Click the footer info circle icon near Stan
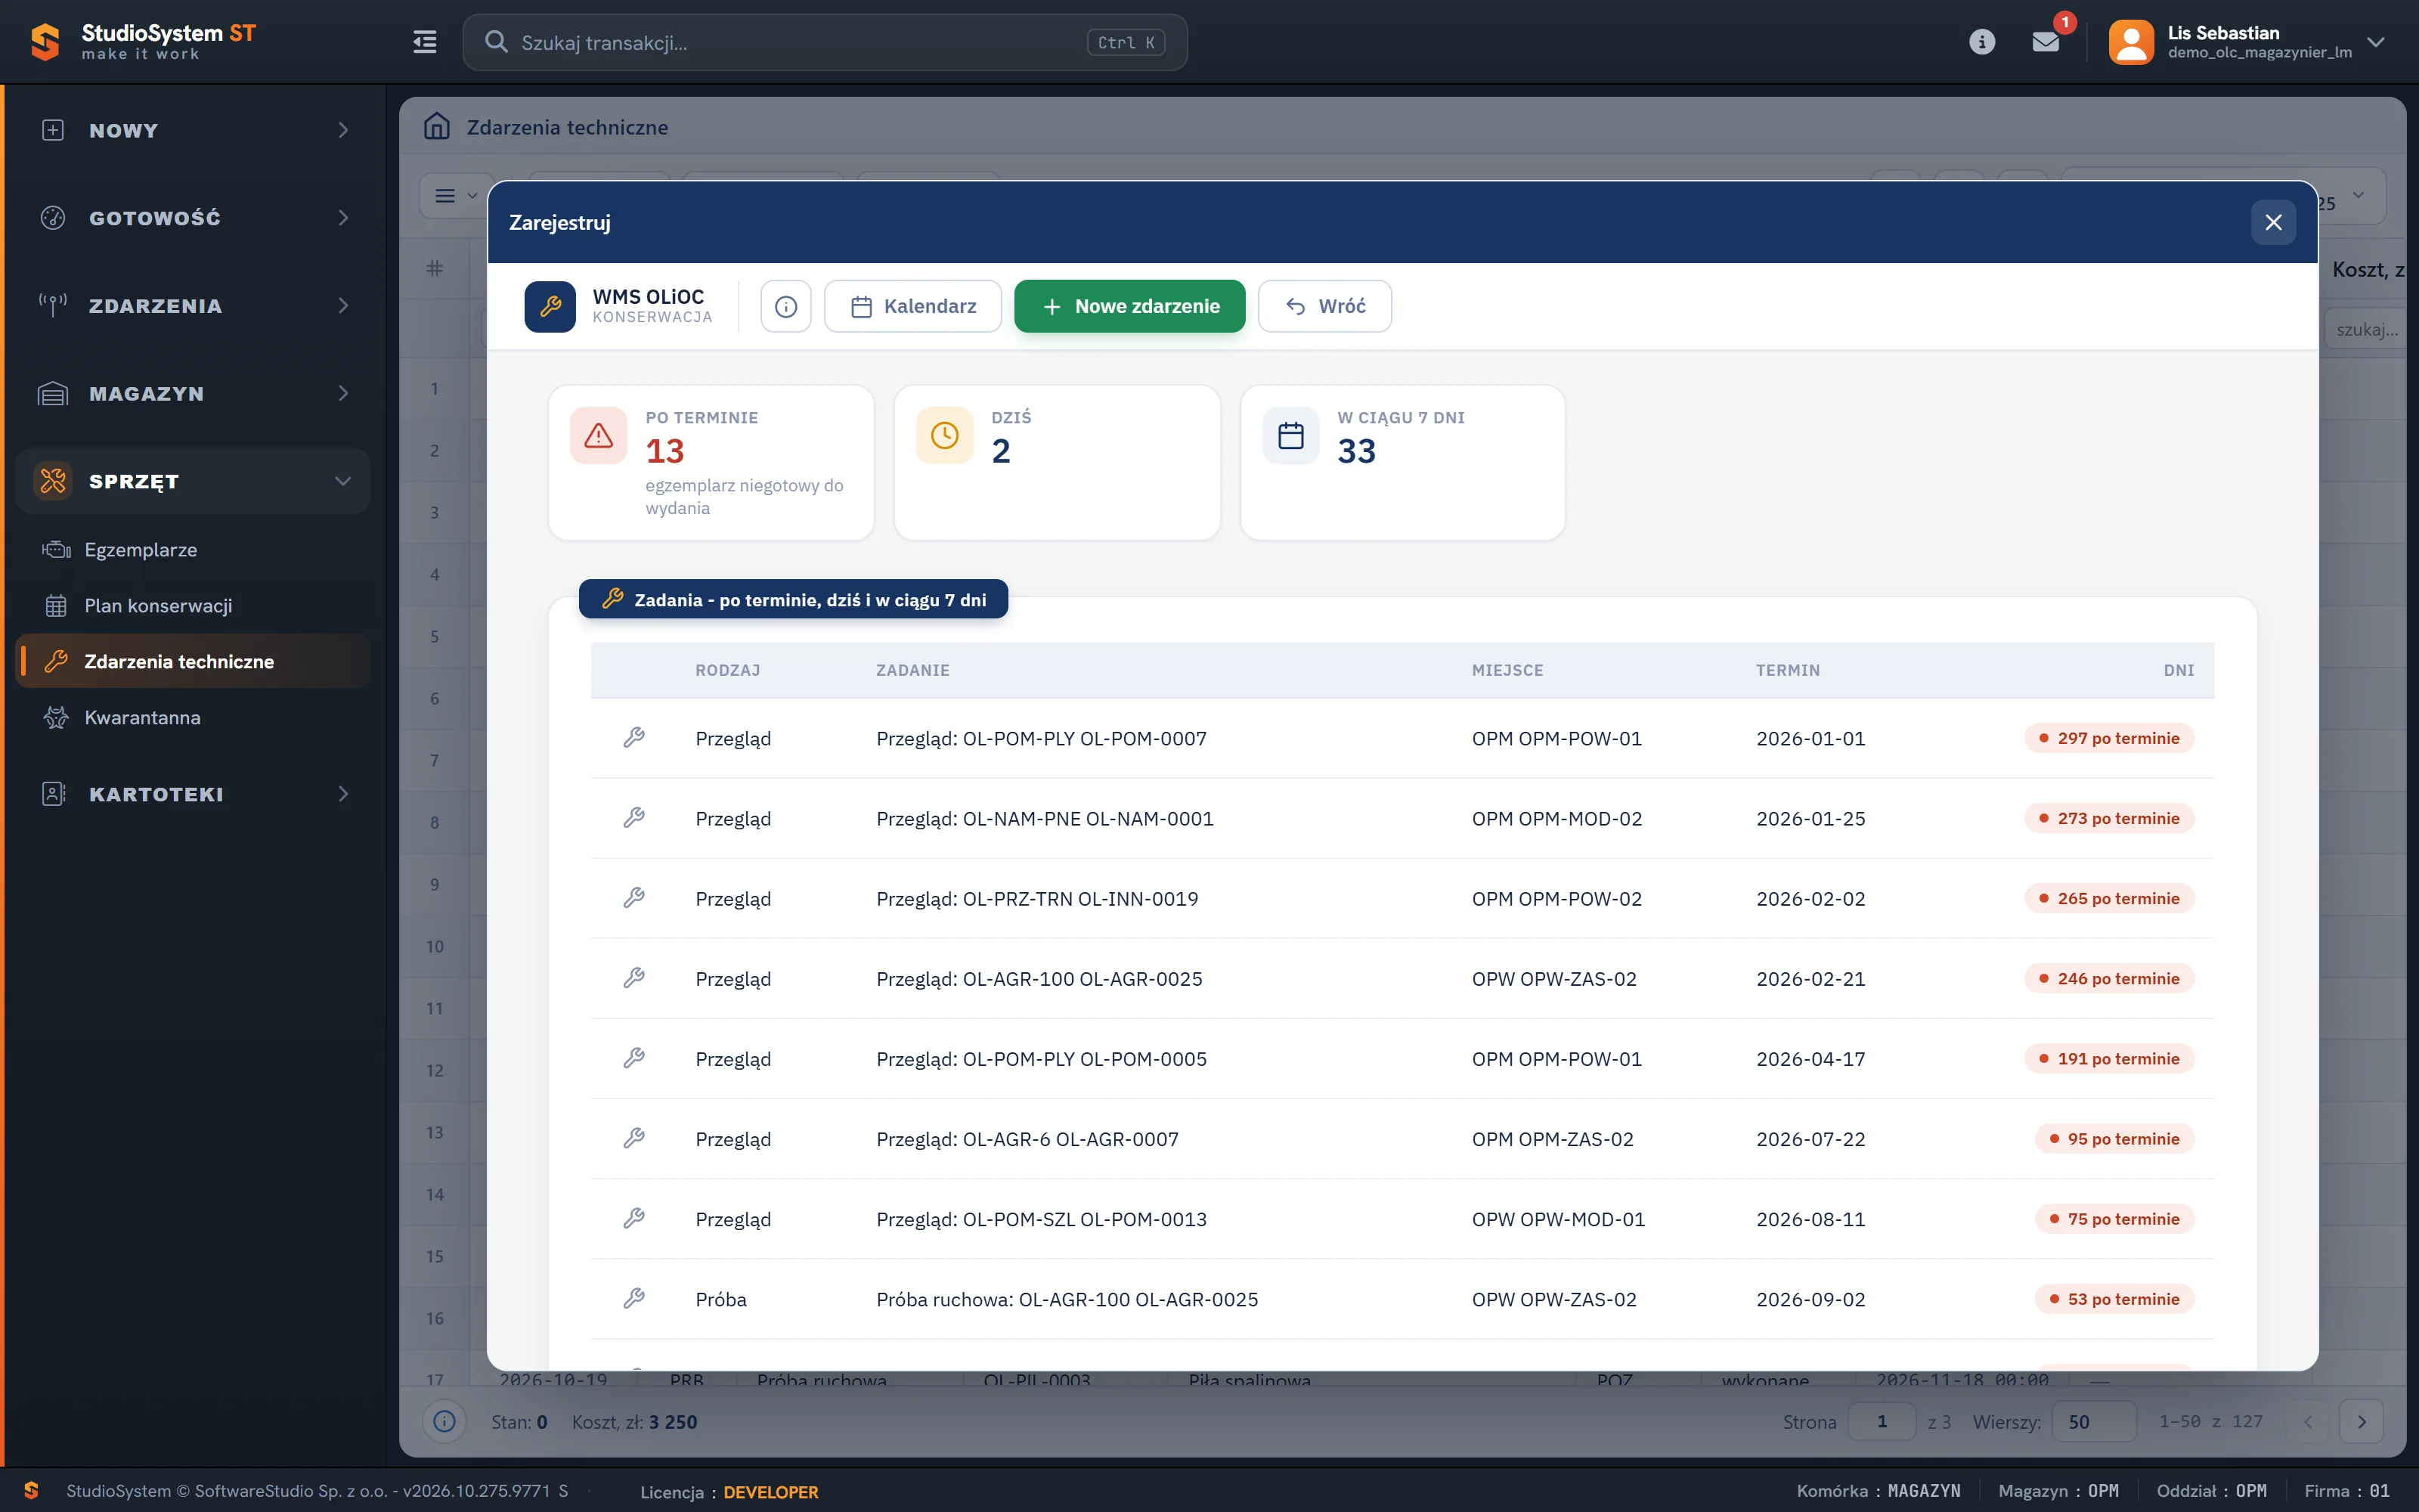 pos(444,1421)
